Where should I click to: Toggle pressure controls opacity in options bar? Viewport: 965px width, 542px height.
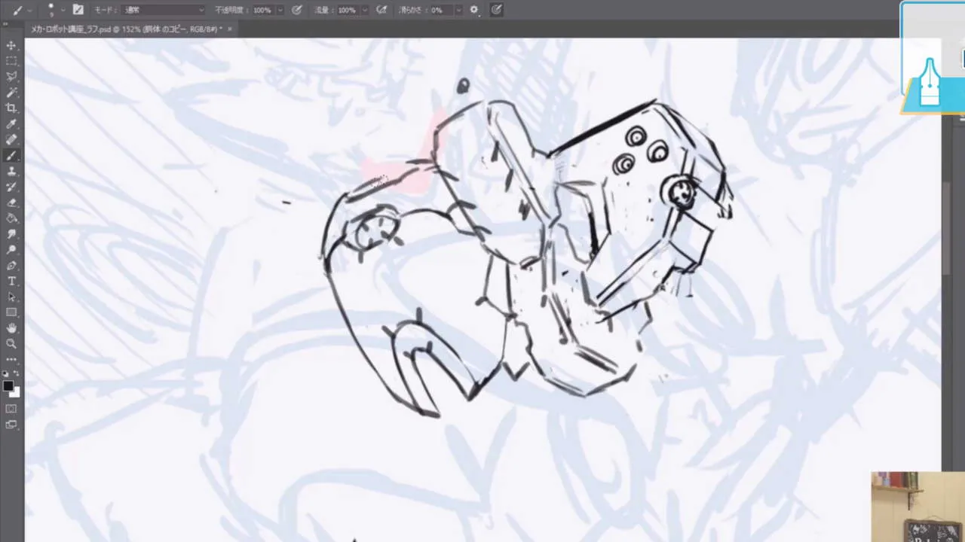click(296, 10)
